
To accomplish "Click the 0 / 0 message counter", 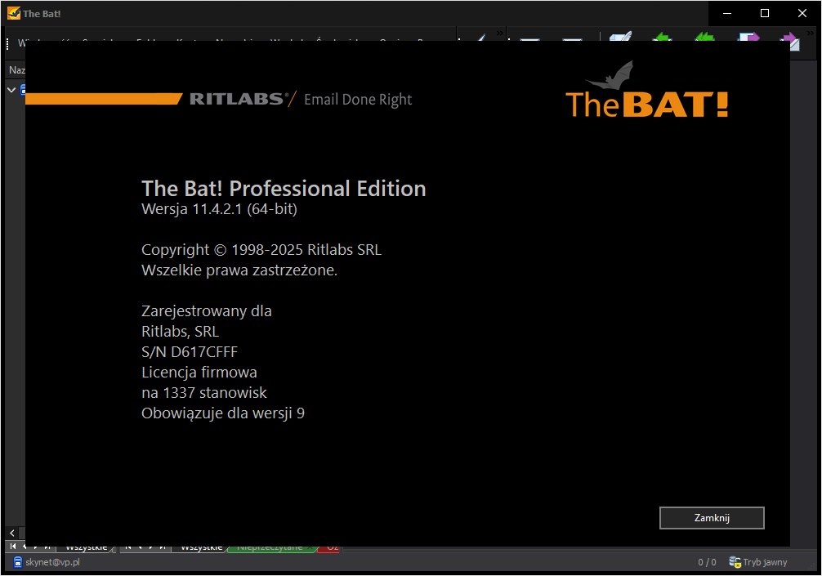I will [x=707, y=562].
